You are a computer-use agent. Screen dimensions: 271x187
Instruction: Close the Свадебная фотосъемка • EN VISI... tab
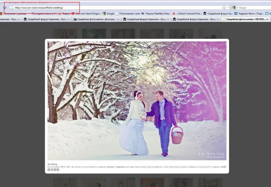tap(267, 19)
